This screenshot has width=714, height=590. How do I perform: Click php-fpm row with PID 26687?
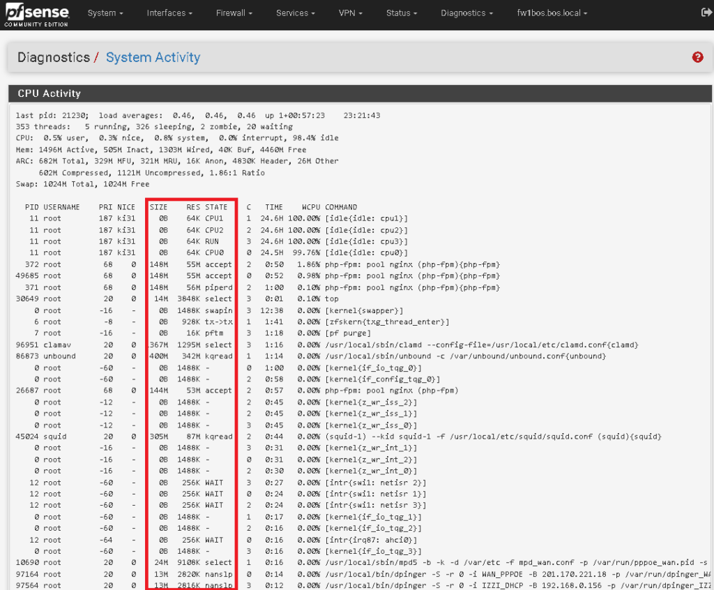click(237, 391)
